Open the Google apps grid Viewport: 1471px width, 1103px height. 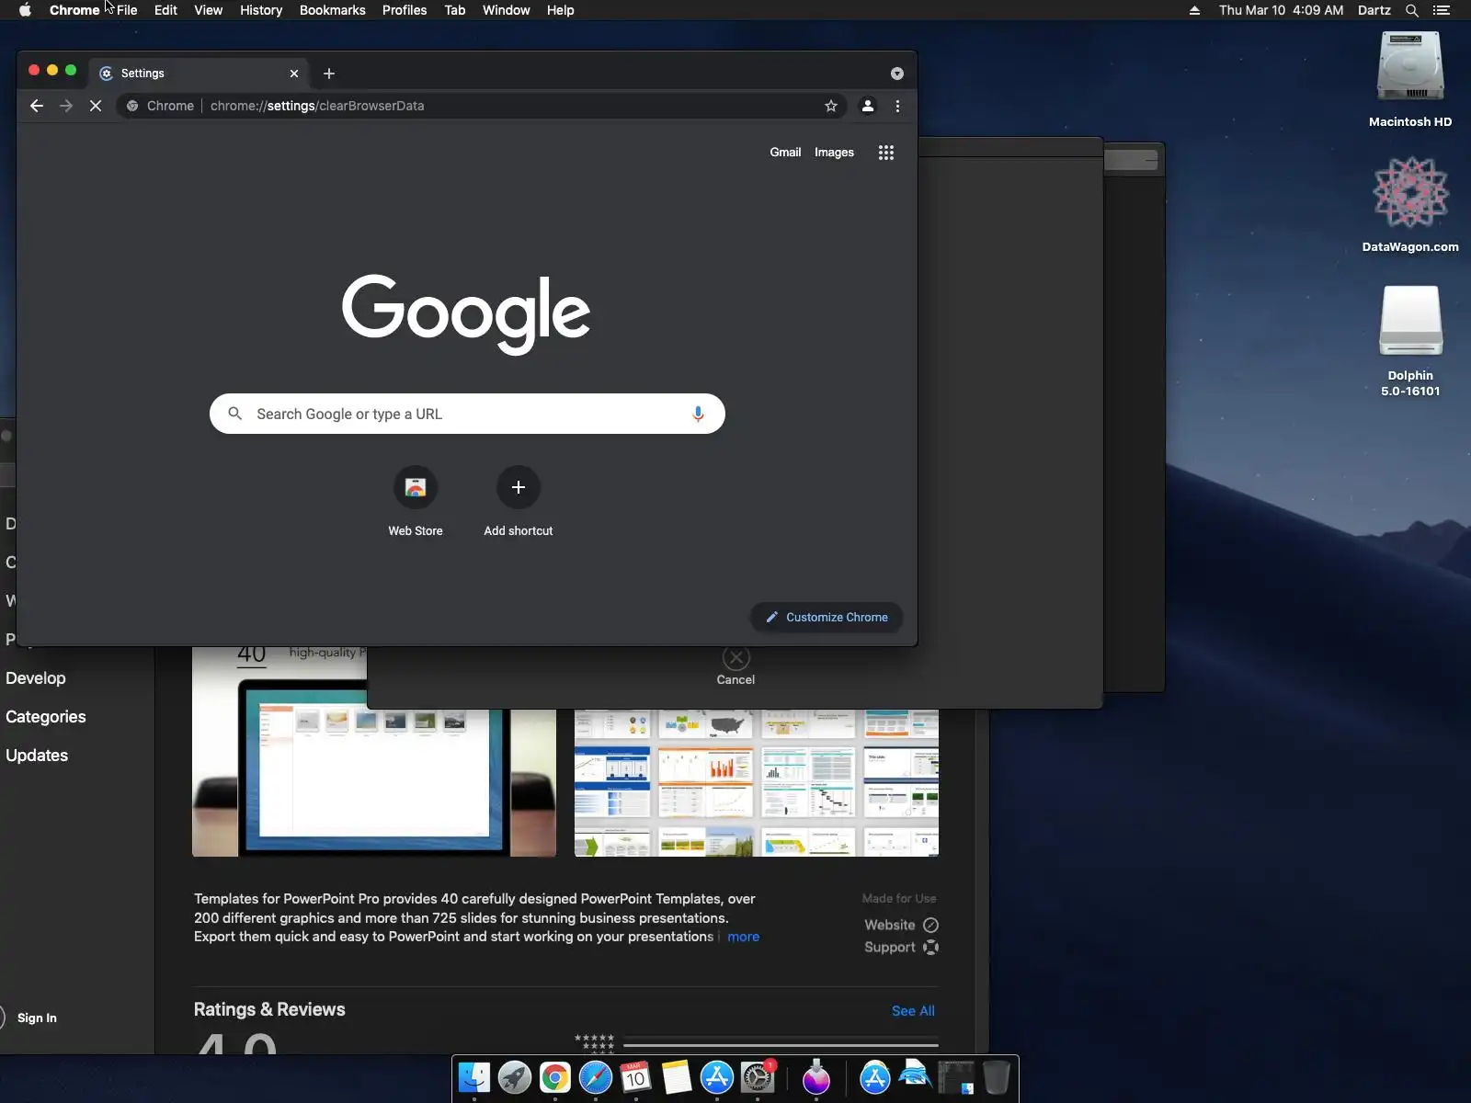(886, 153)
